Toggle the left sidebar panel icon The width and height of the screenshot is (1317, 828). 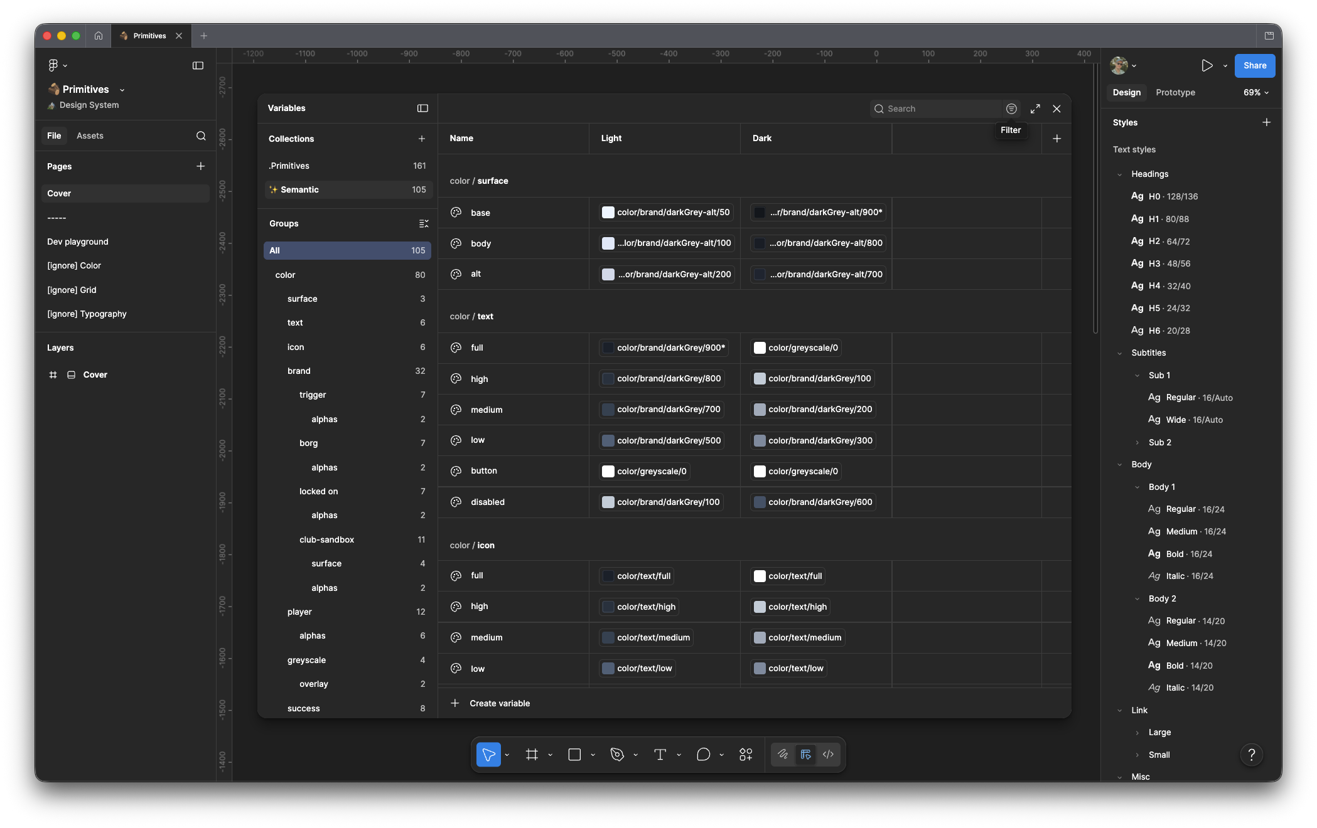(198, 65)
